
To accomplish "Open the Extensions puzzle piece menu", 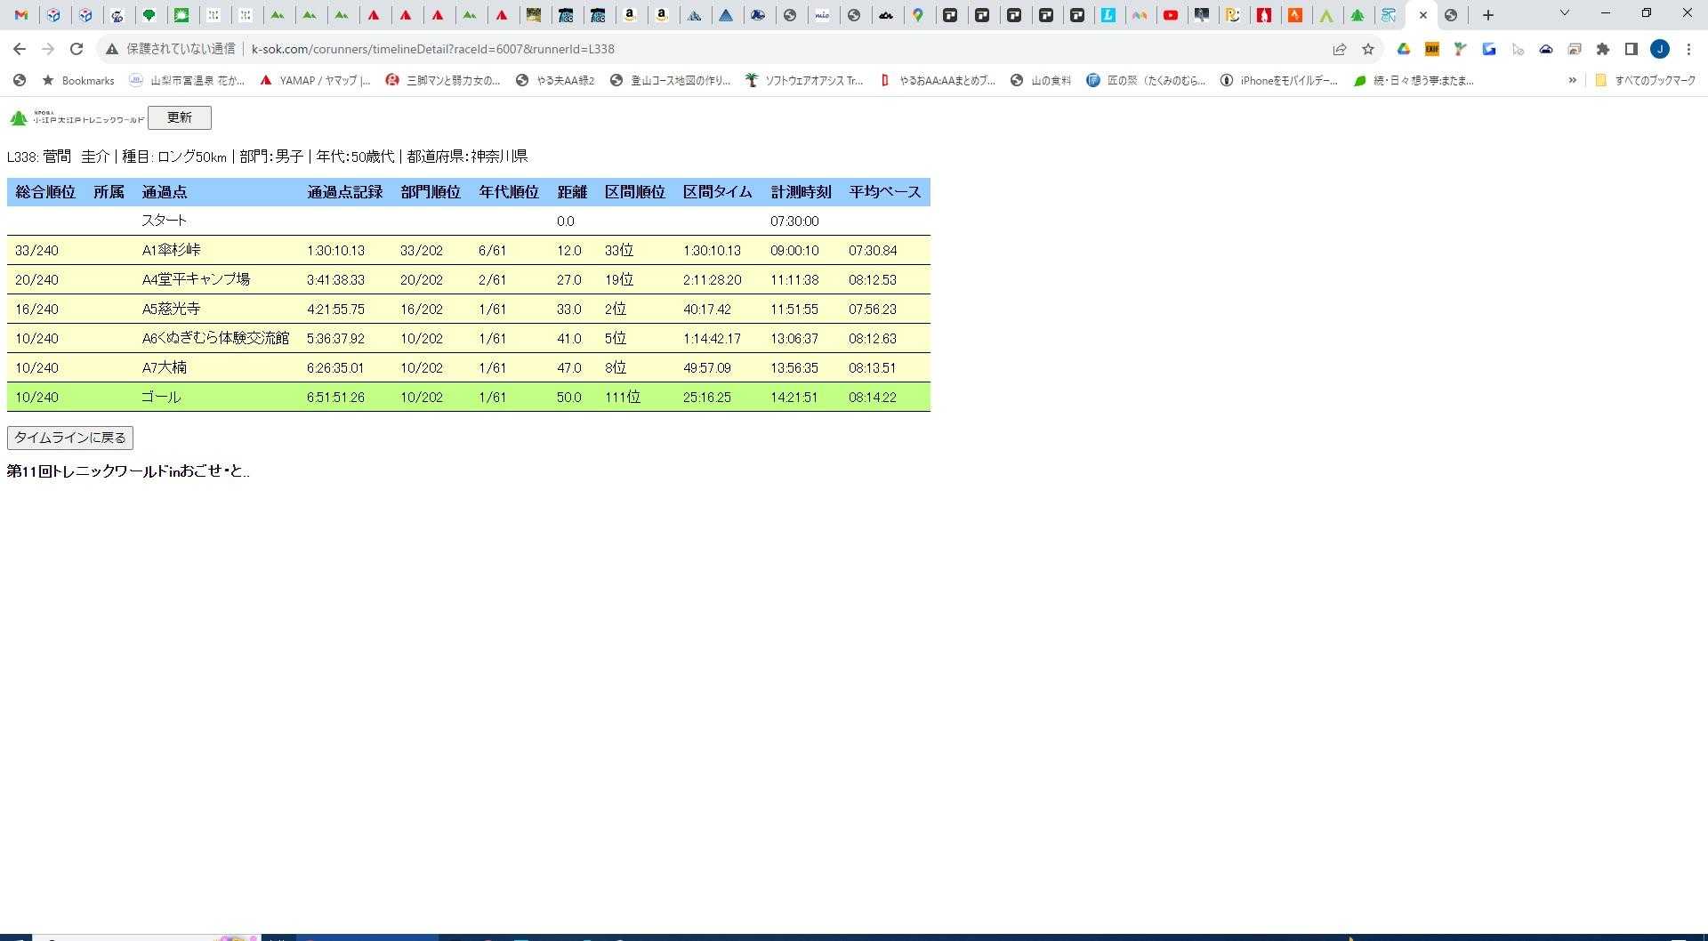I will [1603, 49].
